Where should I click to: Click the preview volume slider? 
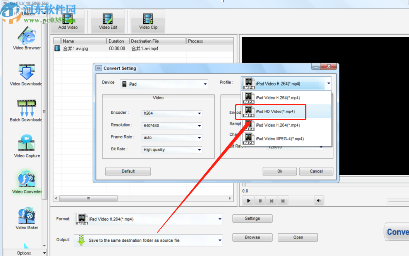[398, 201]
